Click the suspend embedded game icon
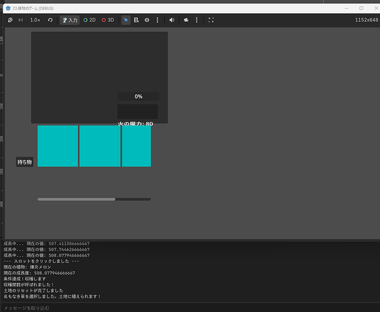The image size is (380, 312). [x=11, y=20]
